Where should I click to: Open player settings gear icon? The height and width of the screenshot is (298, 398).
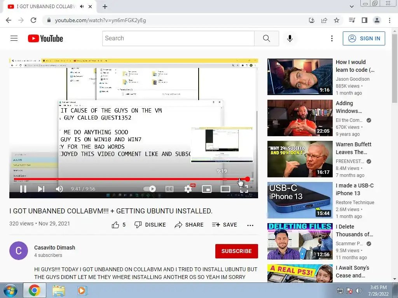188,189
